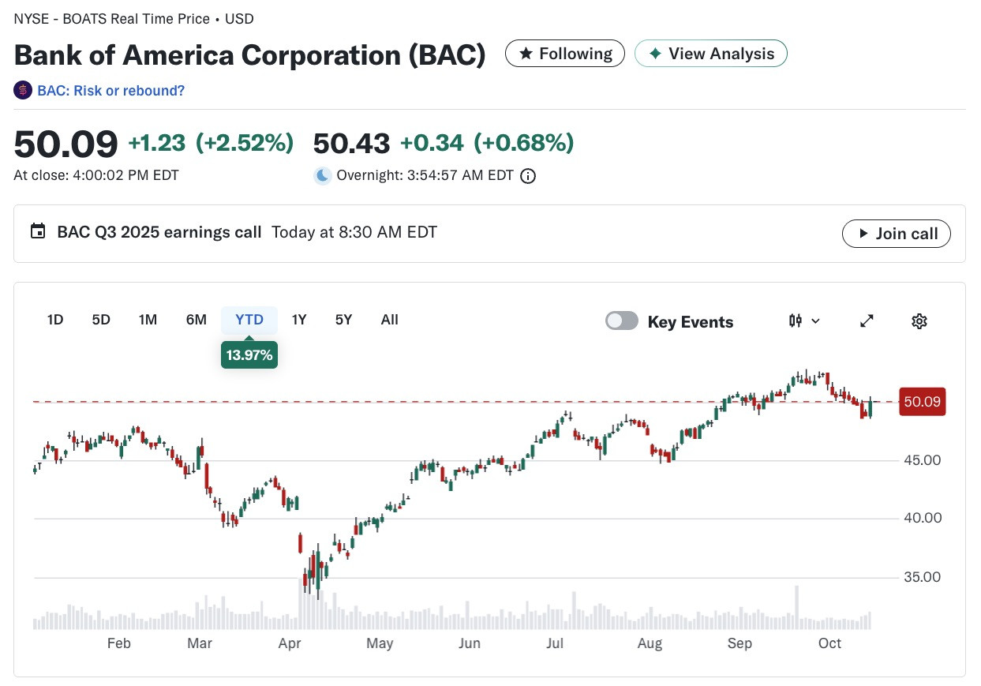981x686 pixels.
Task: Open chart type dropdown chevron
Action: click(x=816, y=321)
